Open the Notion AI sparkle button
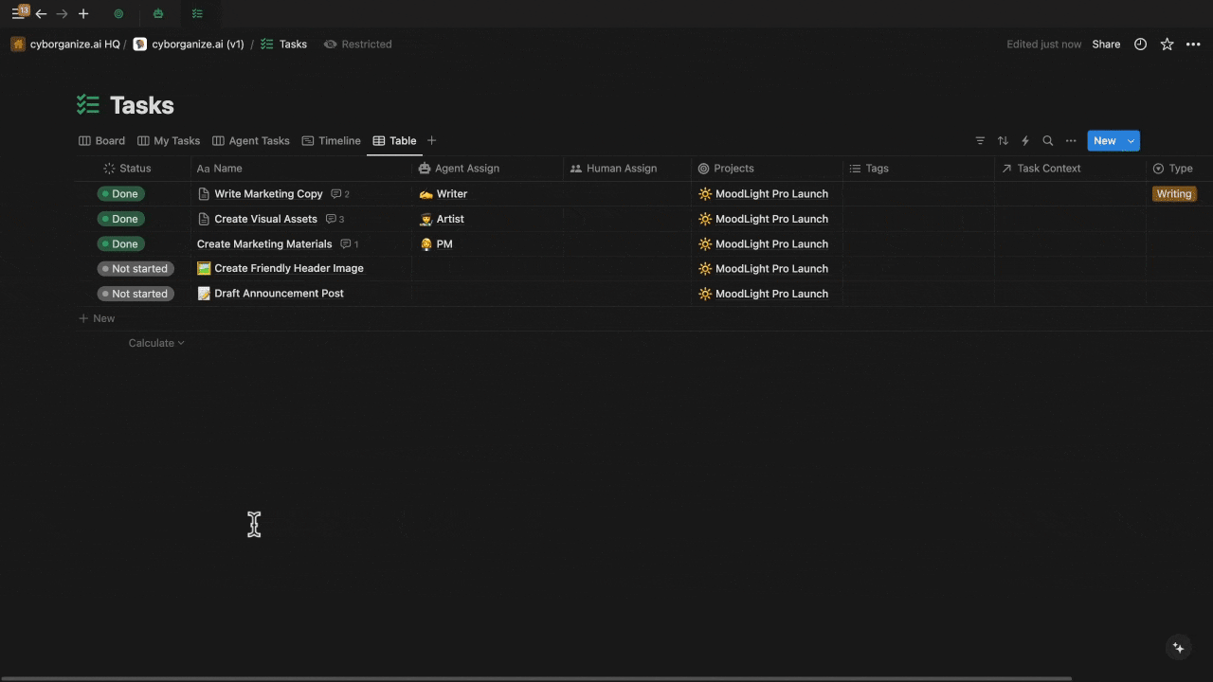The height and width of the screenshot is (682, 1213). (x=1178, y=648)
